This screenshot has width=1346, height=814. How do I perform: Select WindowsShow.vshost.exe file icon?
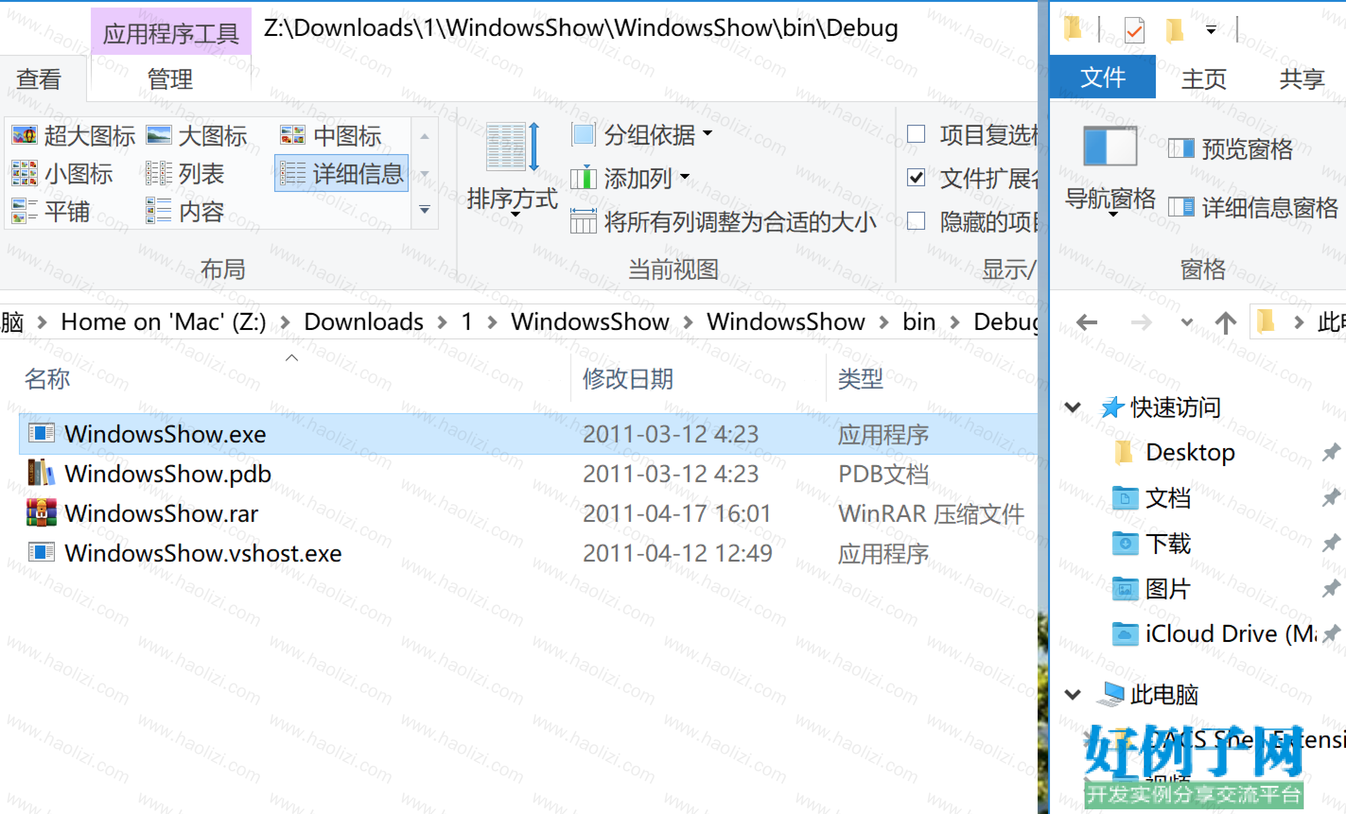click(x=42, y=553)
